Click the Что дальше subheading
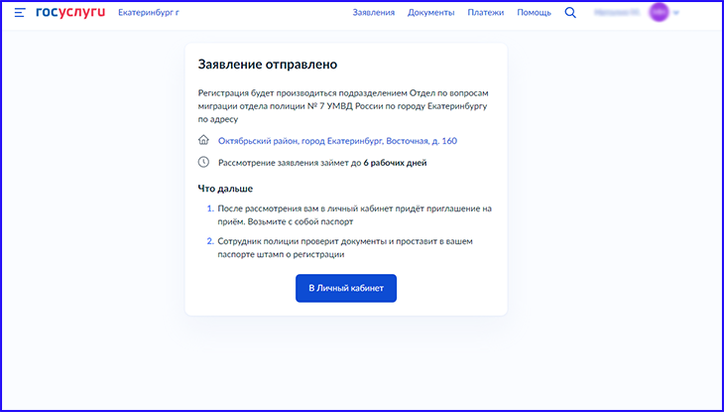This screenshot has width=724, height=412. (x=225, y=189)
